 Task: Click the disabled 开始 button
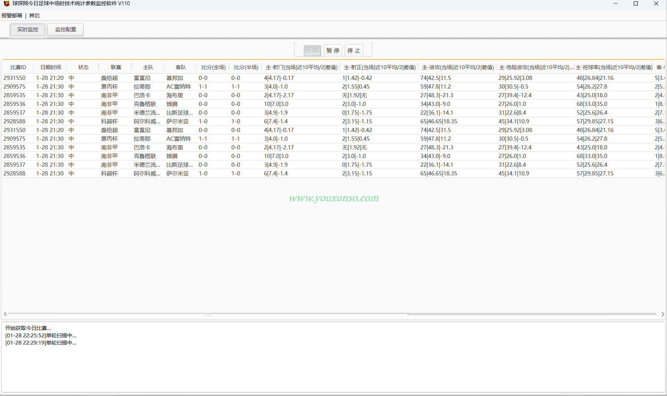pyautogui.click(x=312, y=50)
